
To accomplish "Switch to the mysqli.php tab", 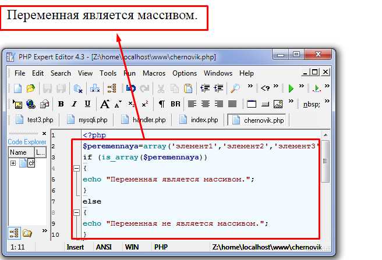I will pos(87,120).
